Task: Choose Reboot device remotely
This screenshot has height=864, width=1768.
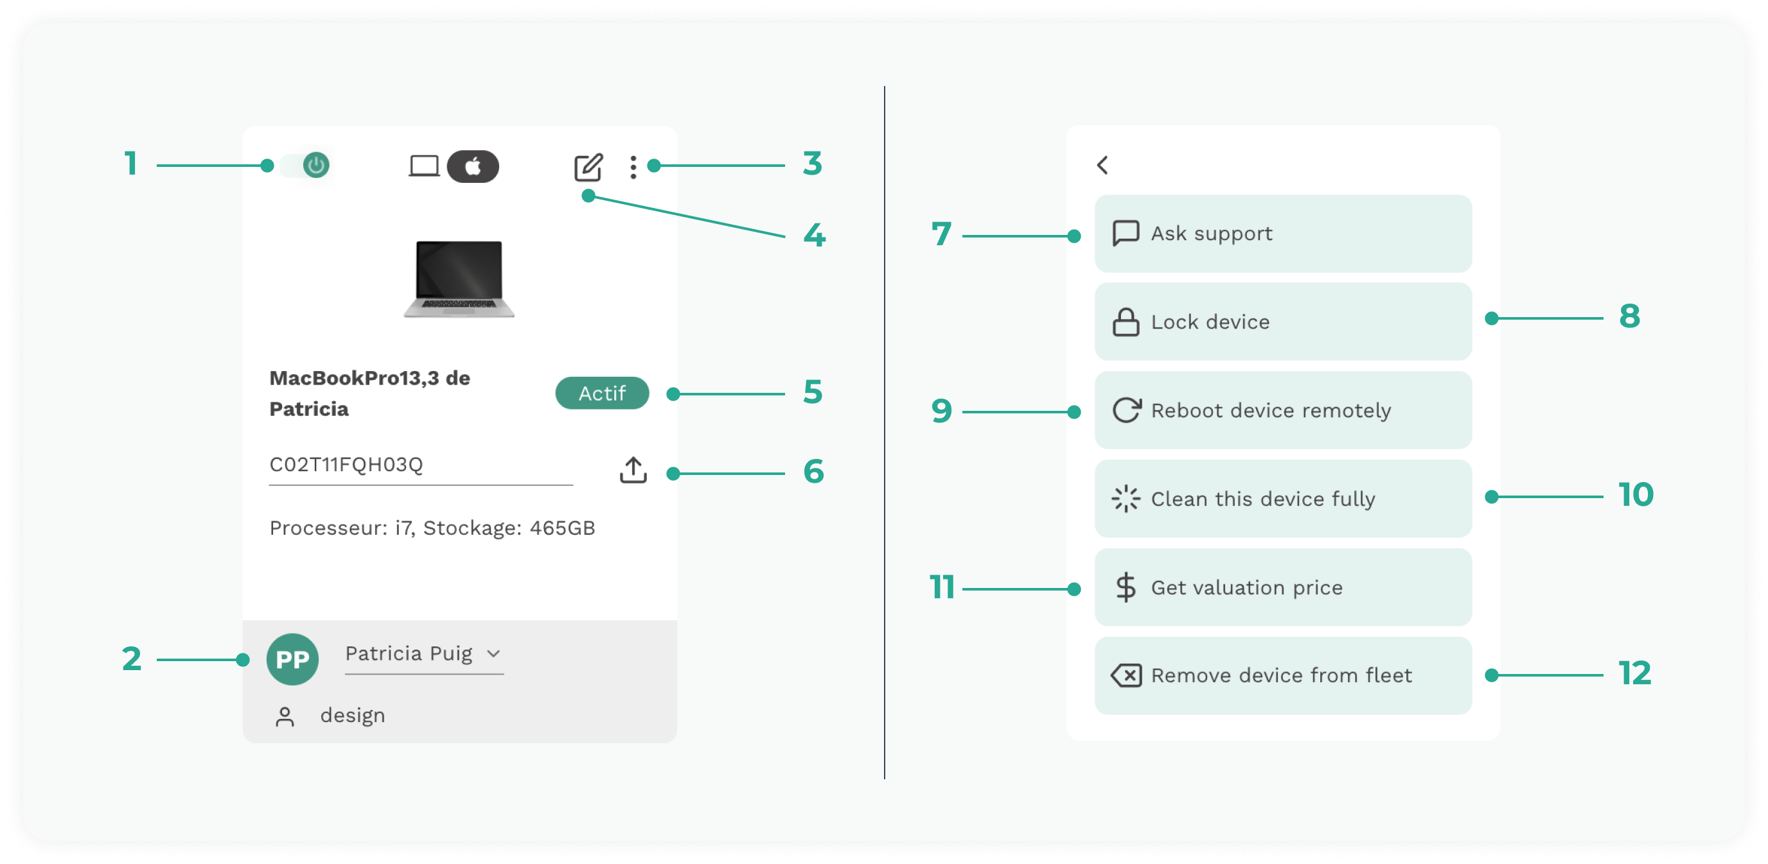Action: pos(1282,410)
